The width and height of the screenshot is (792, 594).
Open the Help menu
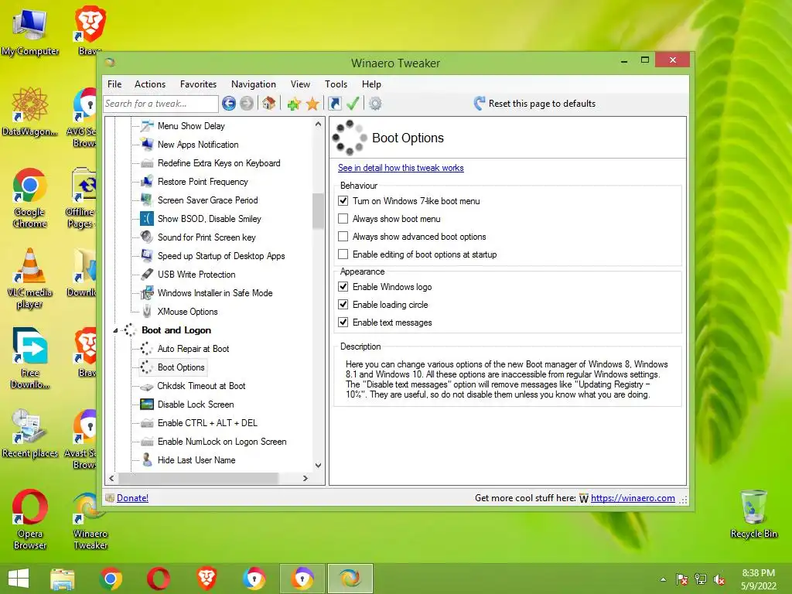tap(371, 84)
